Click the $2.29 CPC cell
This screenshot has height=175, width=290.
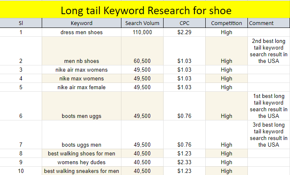184,32
